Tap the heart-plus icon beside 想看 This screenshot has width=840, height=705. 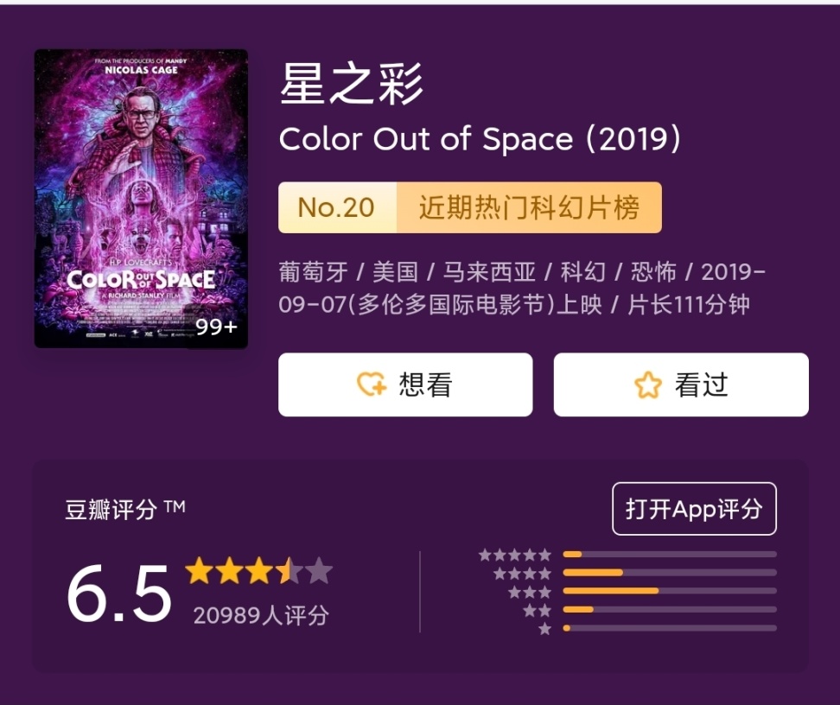(x=372, y=384)
